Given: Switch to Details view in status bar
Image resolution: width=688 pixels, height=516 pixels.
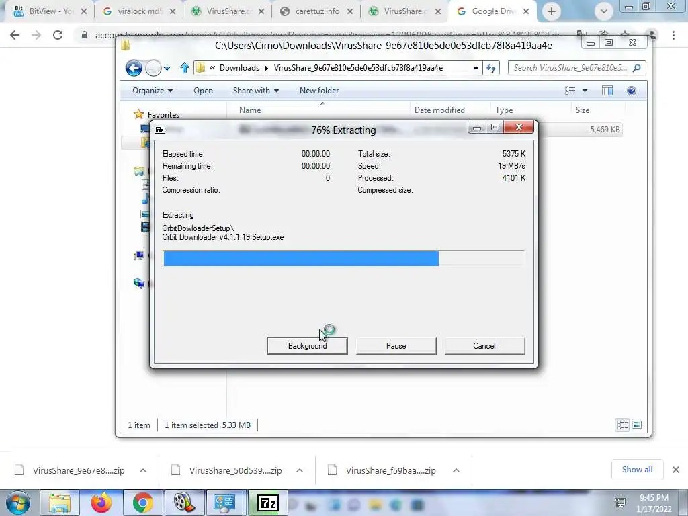Looking at the screenshot, I should (622, 425).
